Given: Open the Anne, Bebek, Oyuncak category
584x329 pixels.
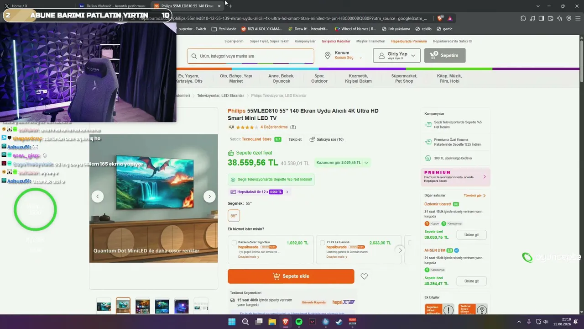Looking at the screenshot, I should [x=281, y=79].
